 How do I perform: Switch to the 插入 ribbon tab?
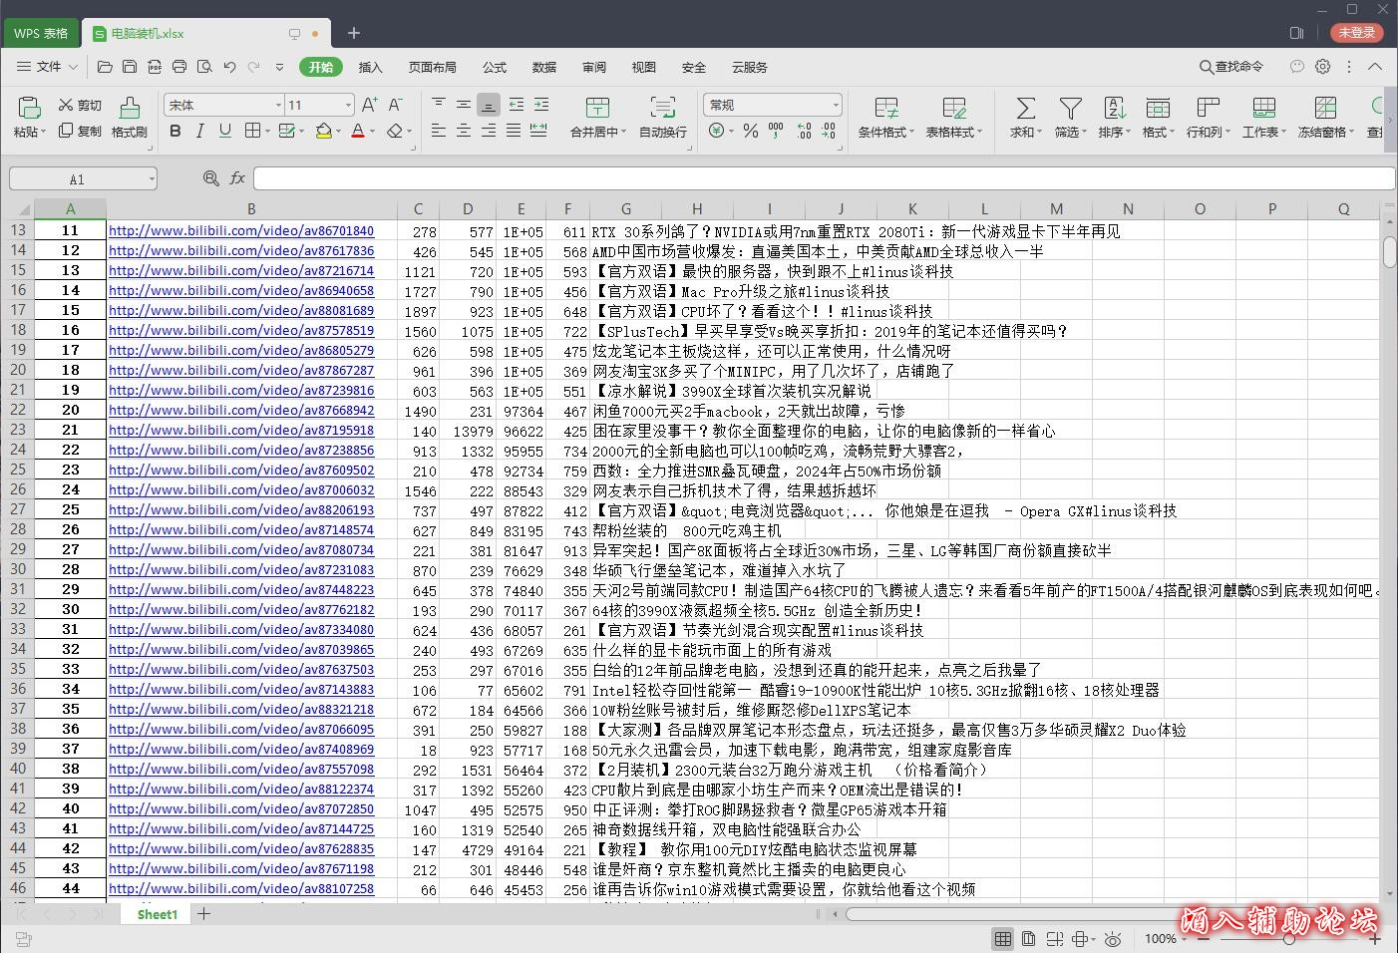pos(370,67)
